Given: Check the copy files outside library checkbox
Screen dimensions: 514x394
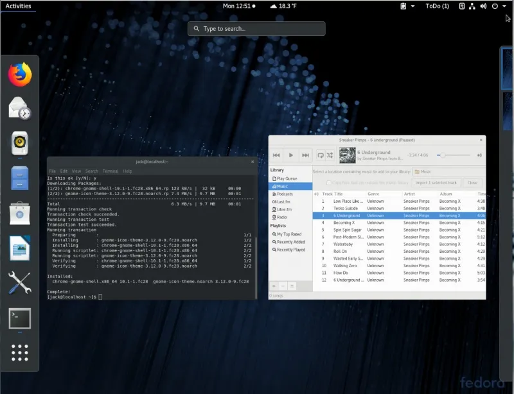Looking at the screenshot, I should tap(330, 183).
